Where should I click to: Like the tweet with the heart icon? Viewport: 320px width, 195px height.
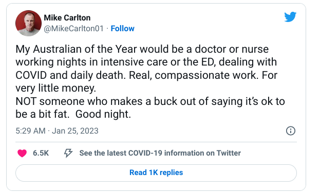coord(22,153)
